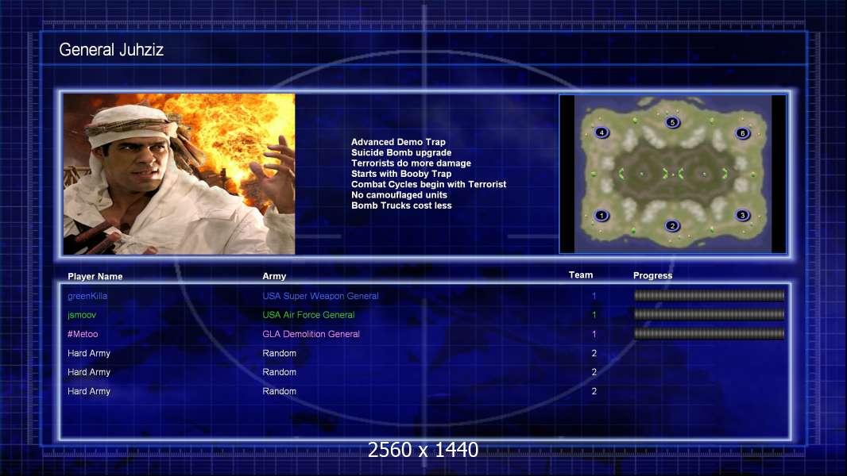Click start position 1 on the minimap
Viewport: 847px width, 476px height.
coord(601,216)
